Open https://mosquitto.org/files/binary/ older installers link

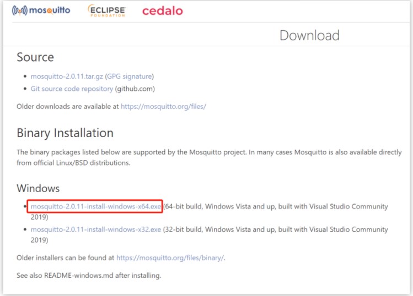(x=170, y=257)
